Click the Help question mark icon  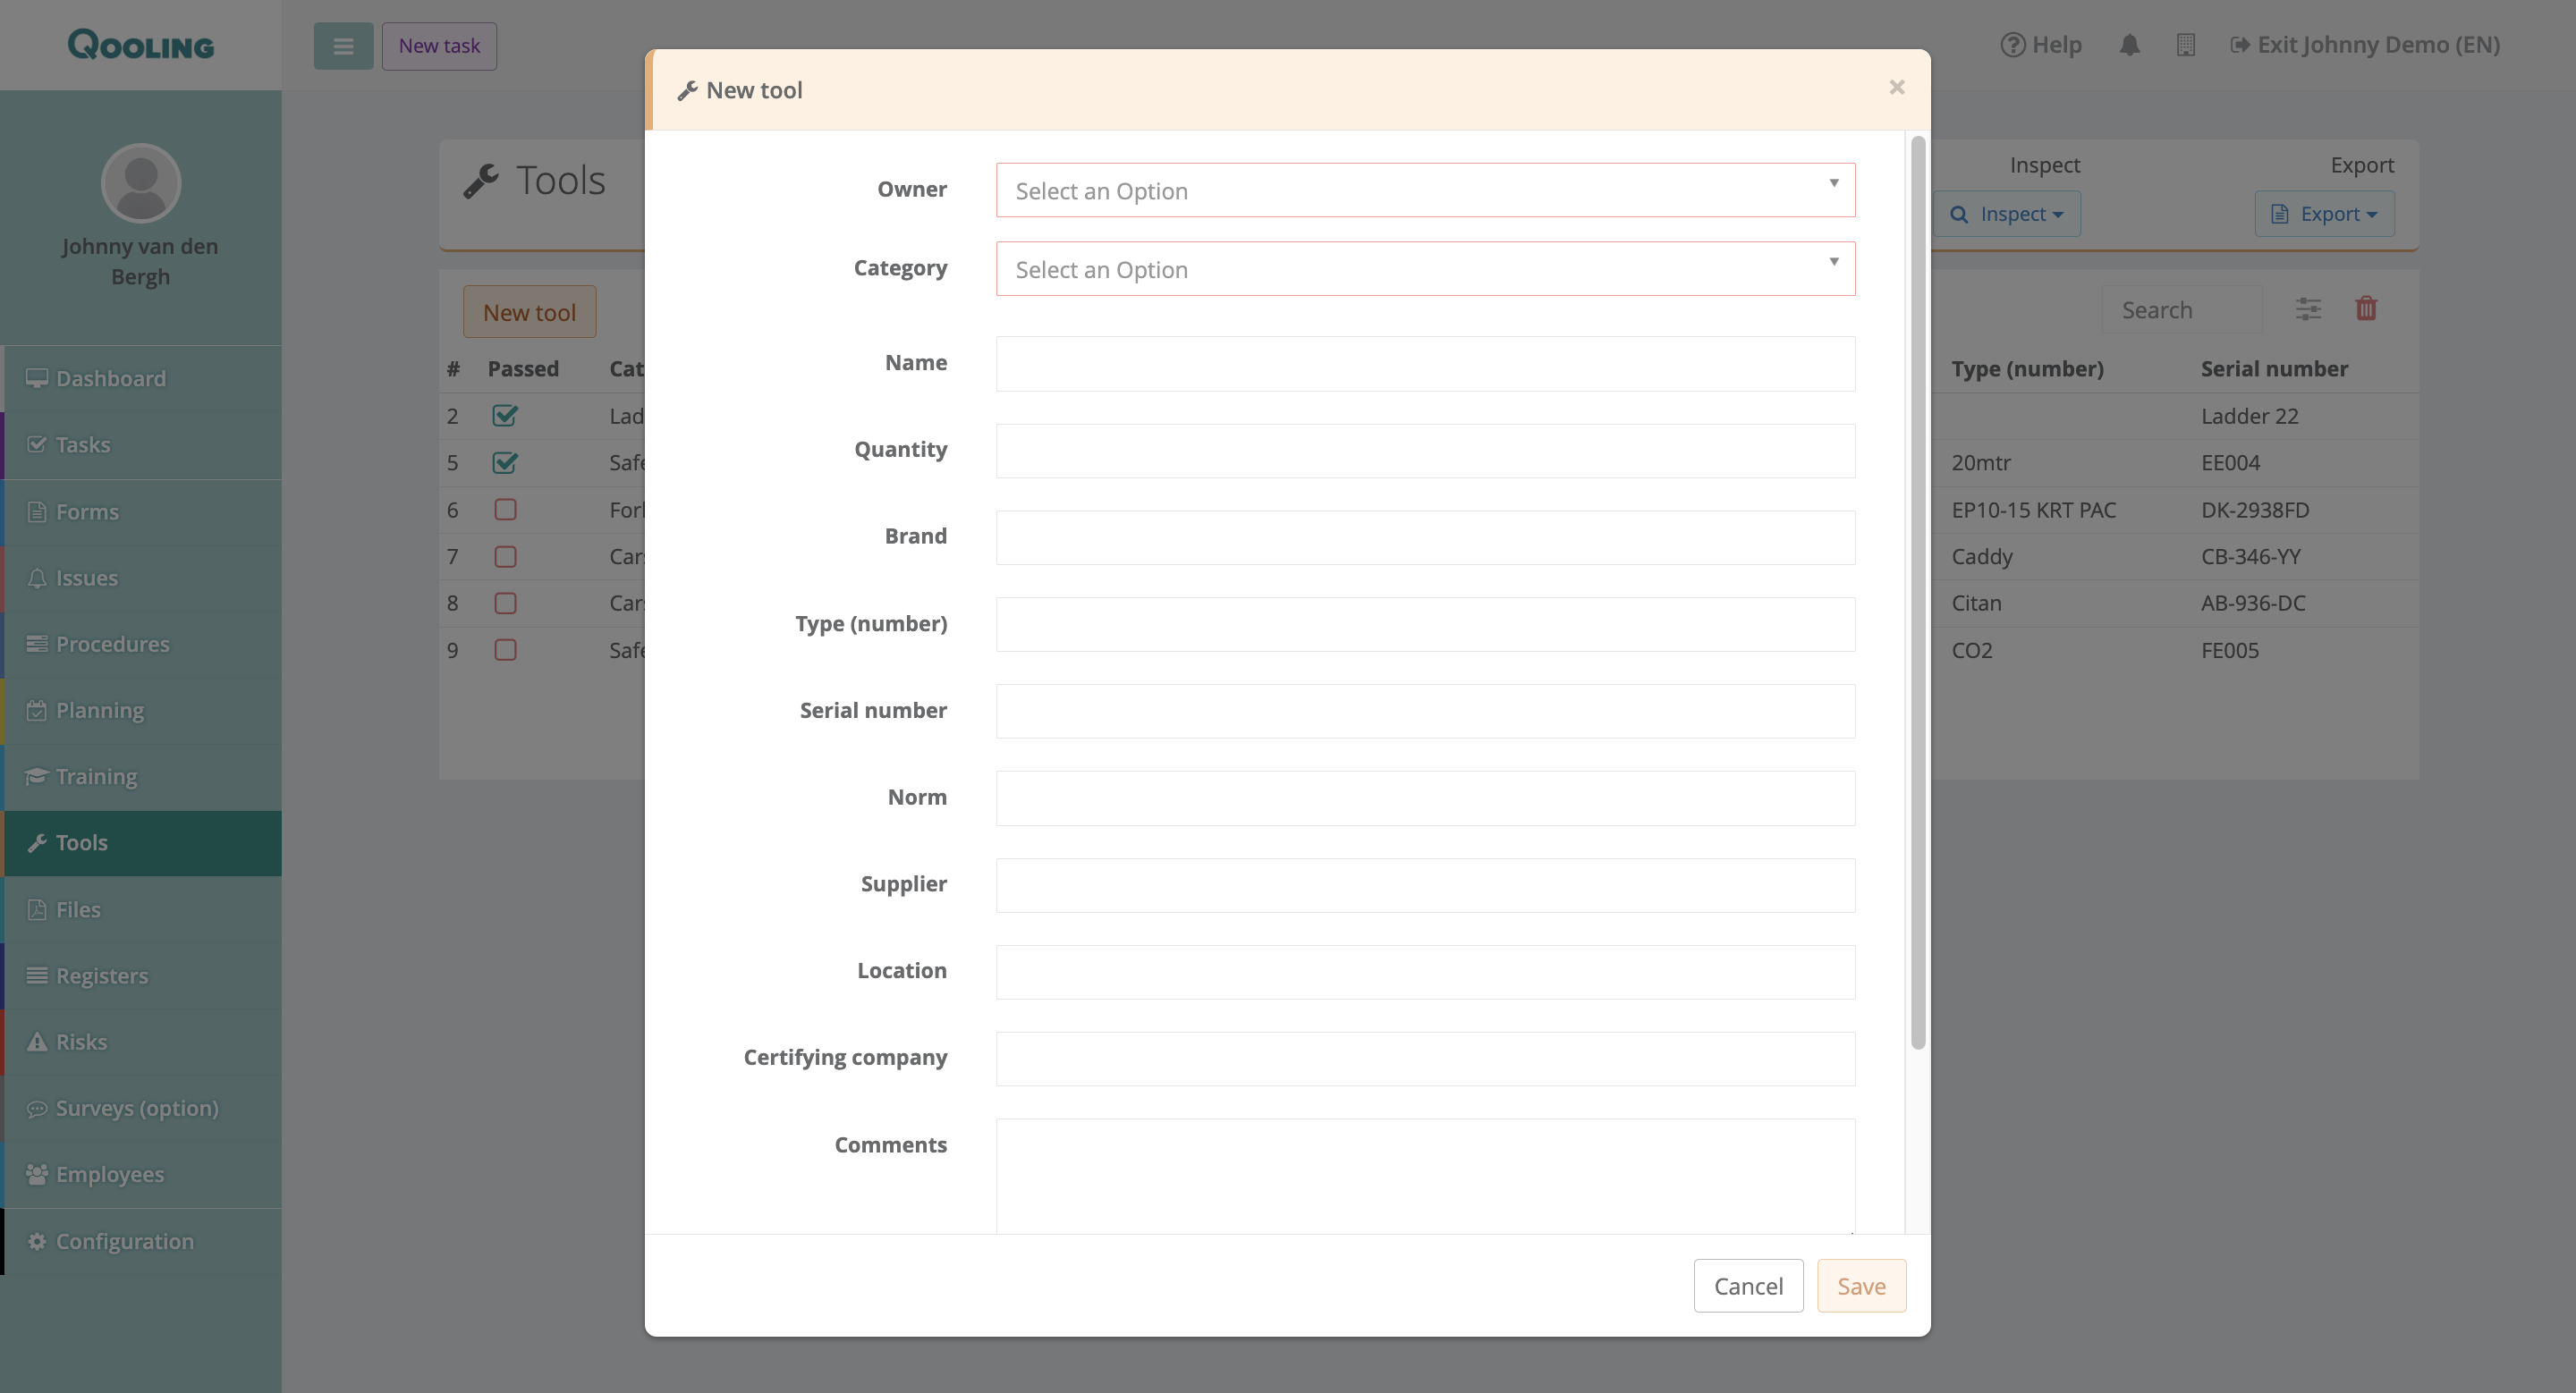click(2012, 45)
